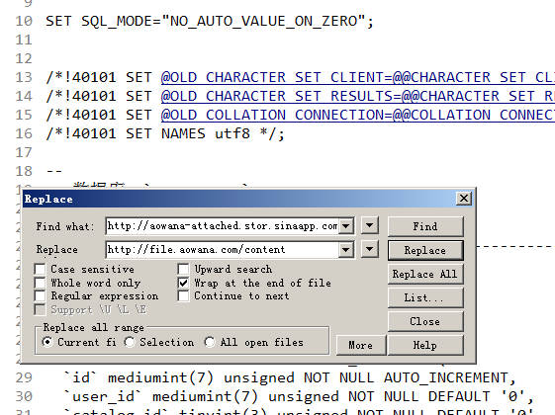Enable Whole word only checkbox
This screenshot has height=415, width=555.
[x=40, y=283]
